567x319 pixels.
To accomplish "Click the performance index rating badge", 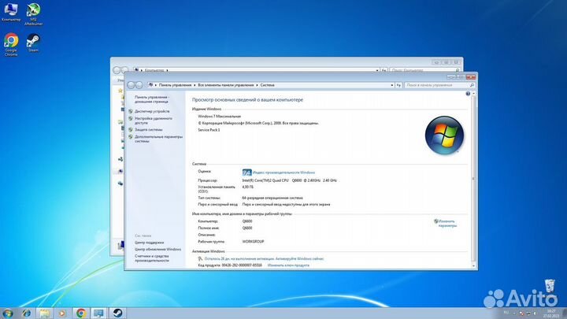I will pos(246,172).
